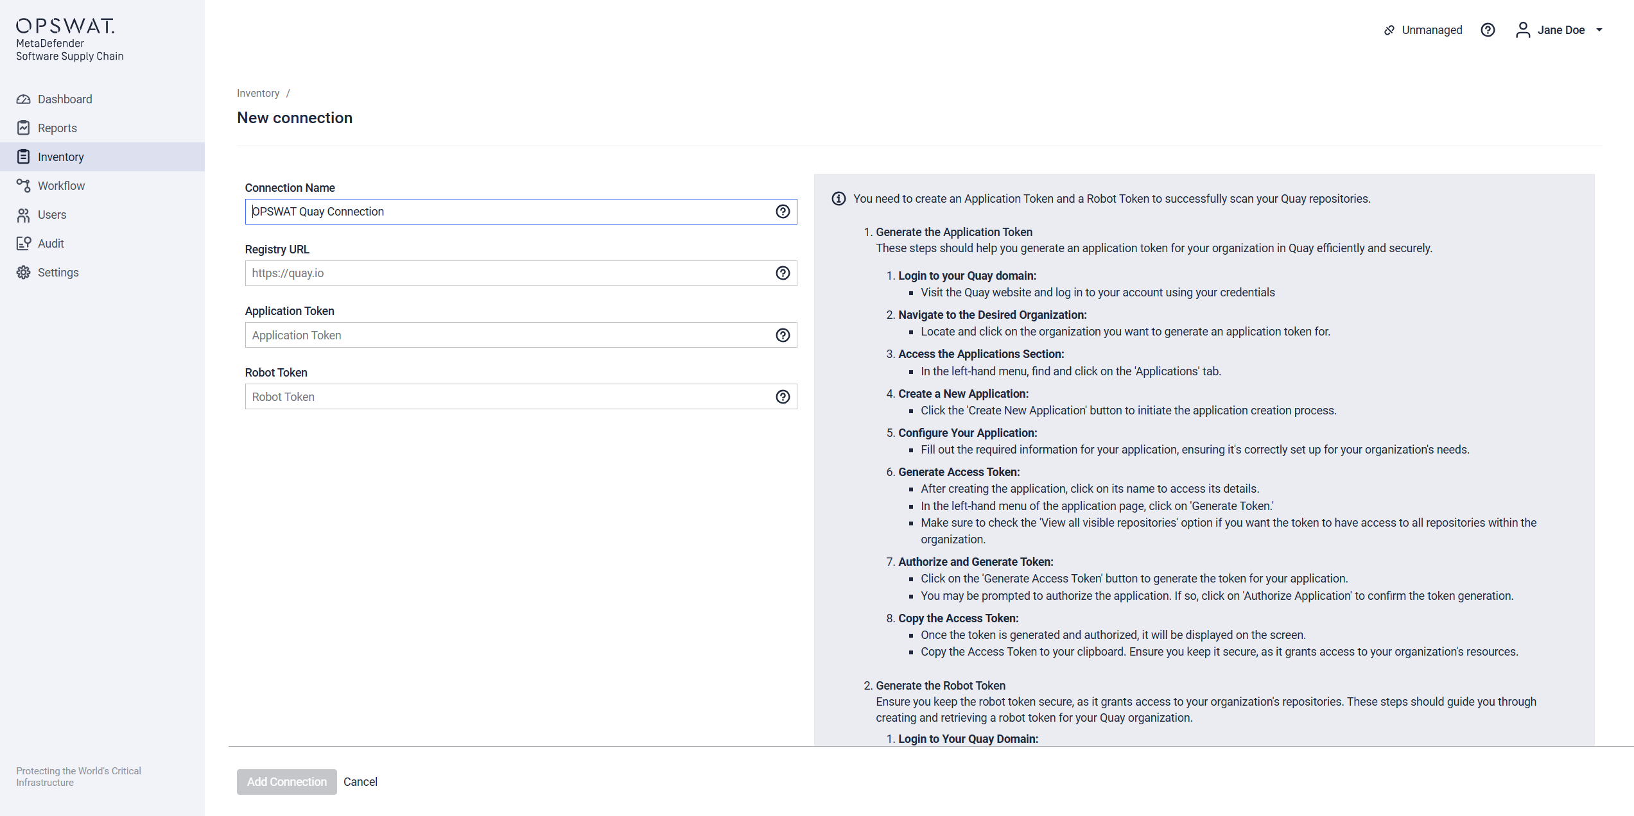Click the info icon in instructions panel
Screen dimensions: 1634x816
(839, 199)
